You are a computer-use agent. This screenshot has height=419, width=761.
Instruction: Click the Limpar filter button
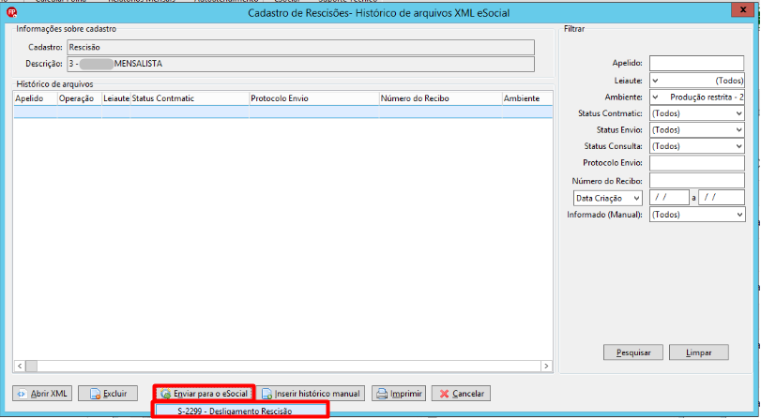pos(699,352)
